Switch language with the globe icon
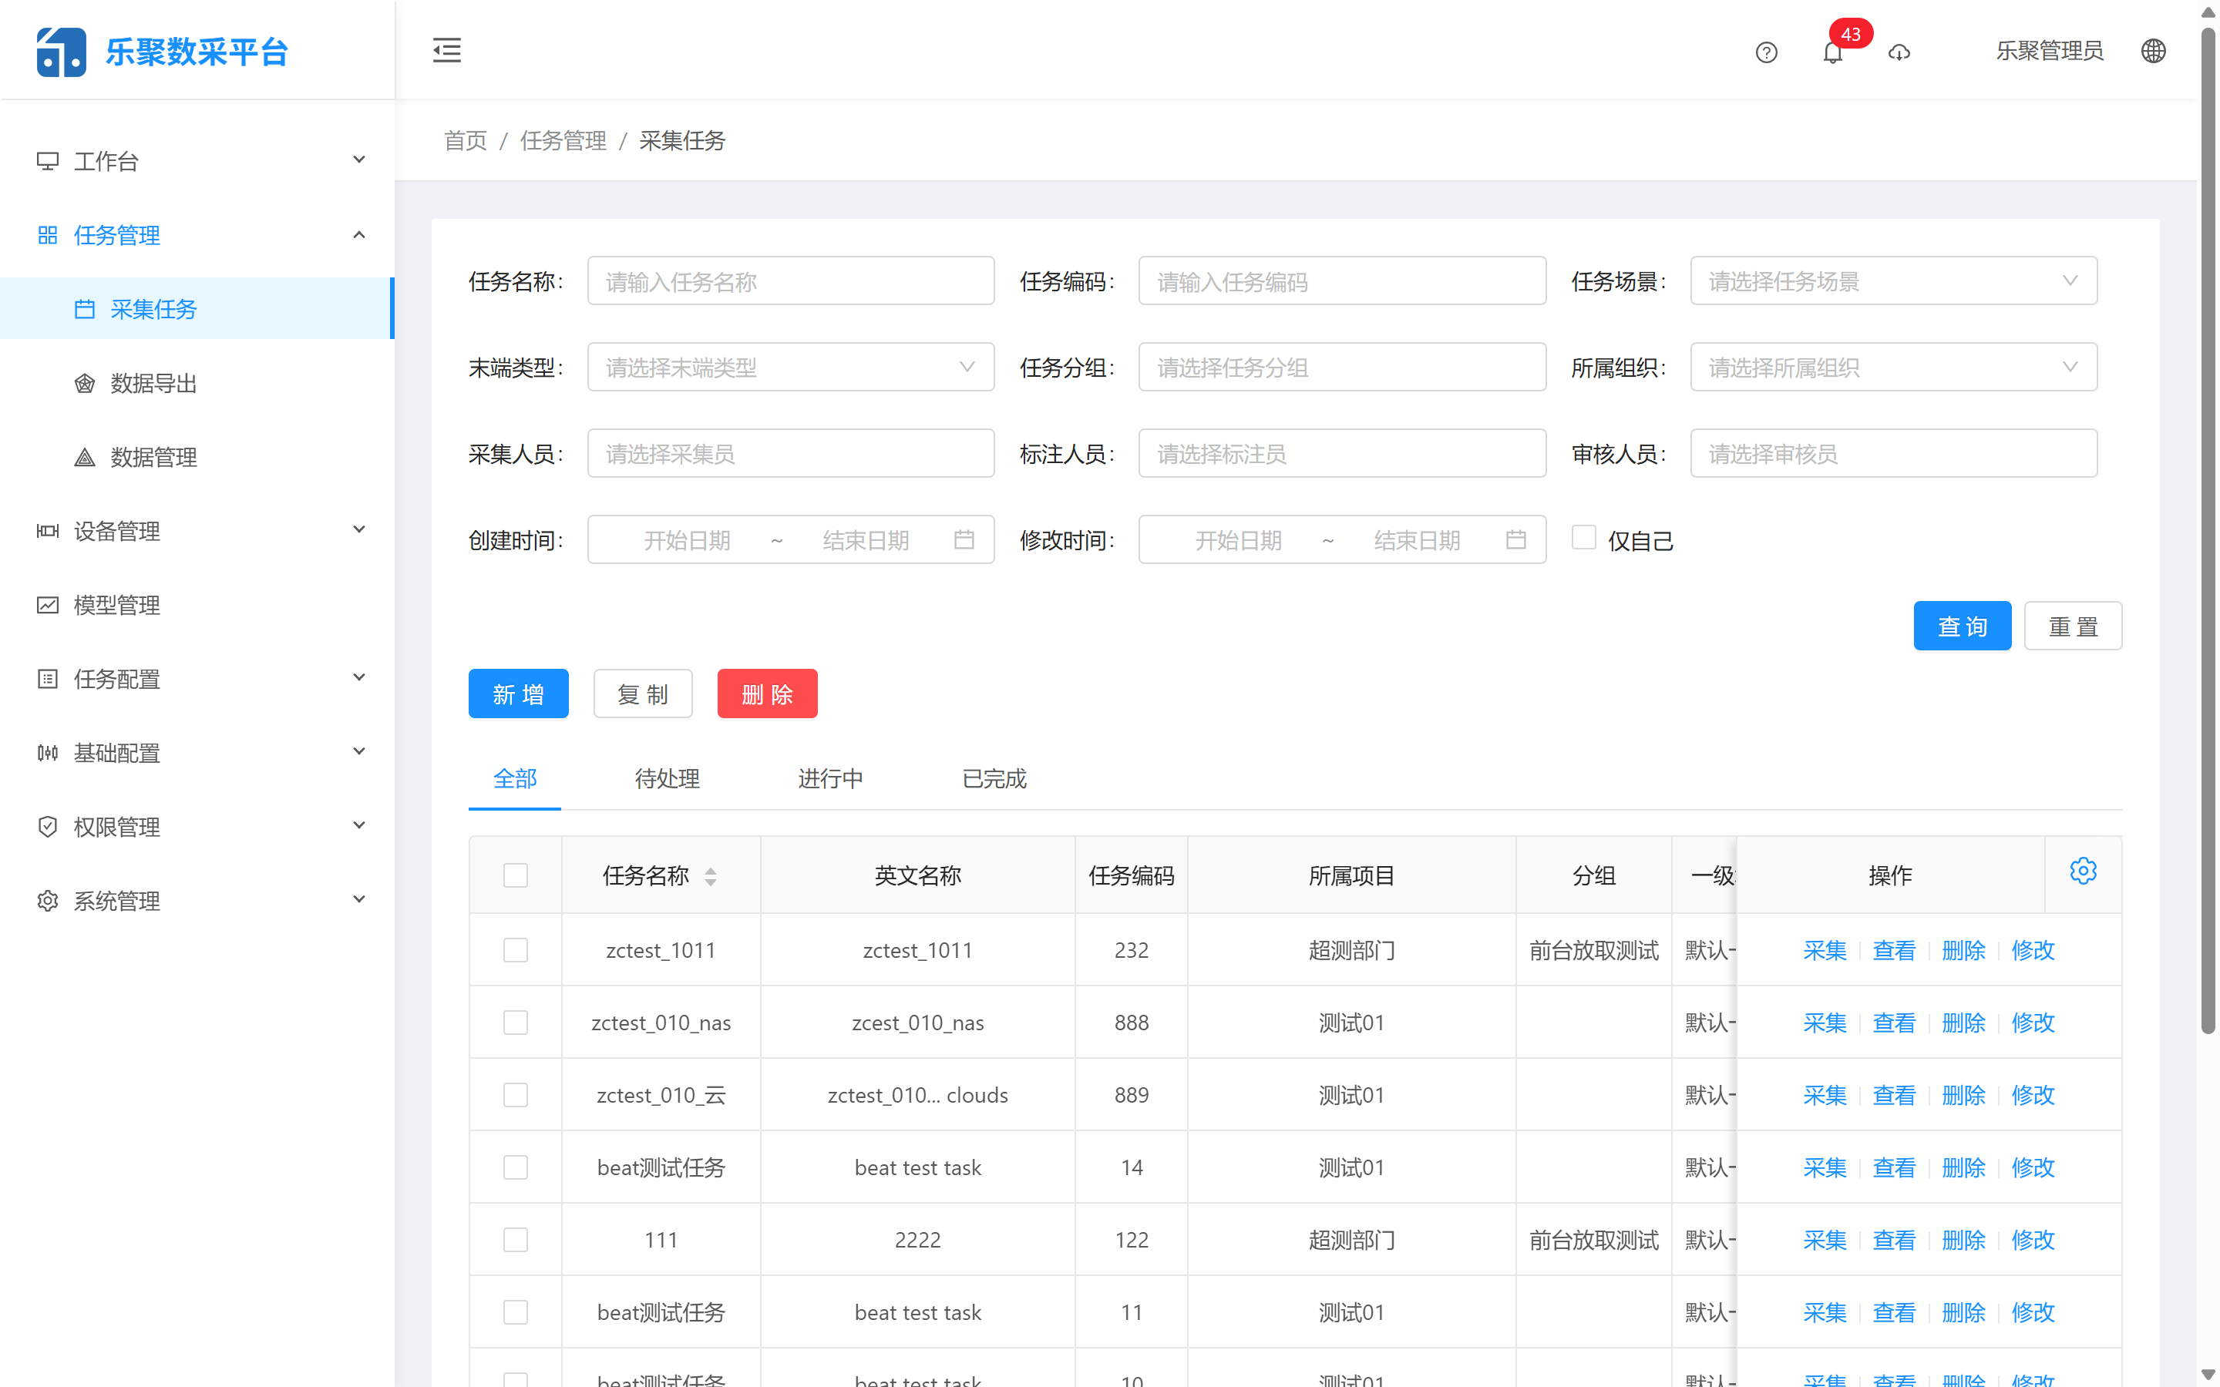The height and width of the screenshot is (1387, 2220). click(x=2154, y=50)
